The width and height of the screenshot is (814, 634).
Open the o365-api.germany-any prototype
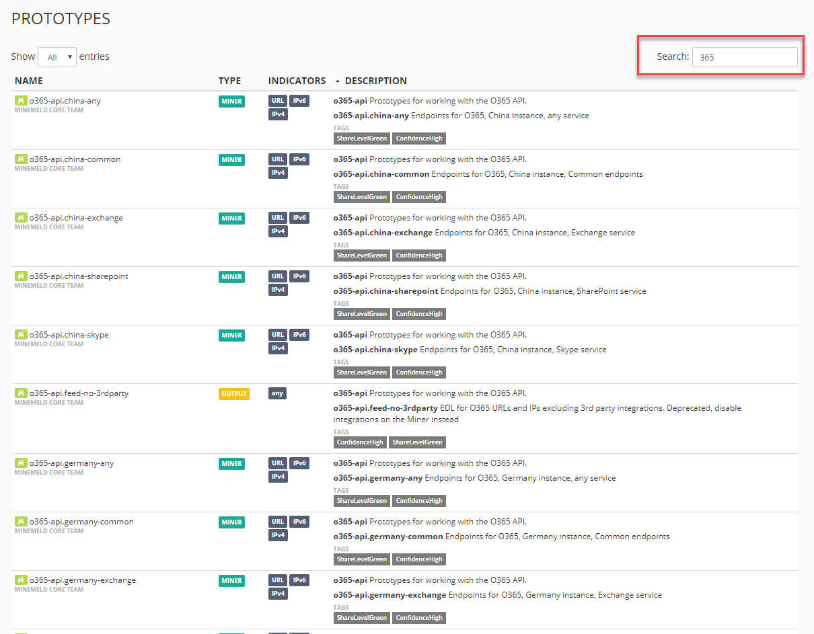pyautogui.click(x=72, y=463)
